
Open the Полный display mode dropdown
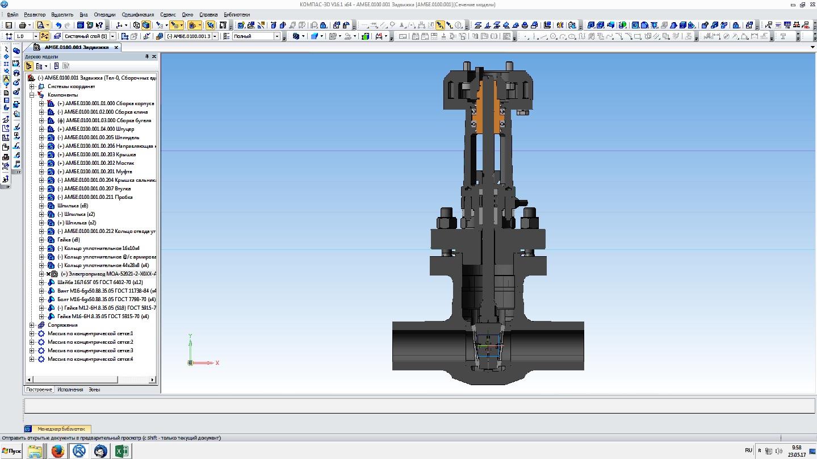pos(277,36)
